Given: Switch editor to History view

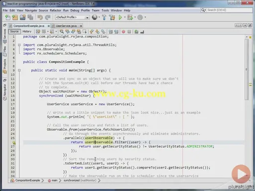Looking at the screenshot, I should click(x=27, y=31).
